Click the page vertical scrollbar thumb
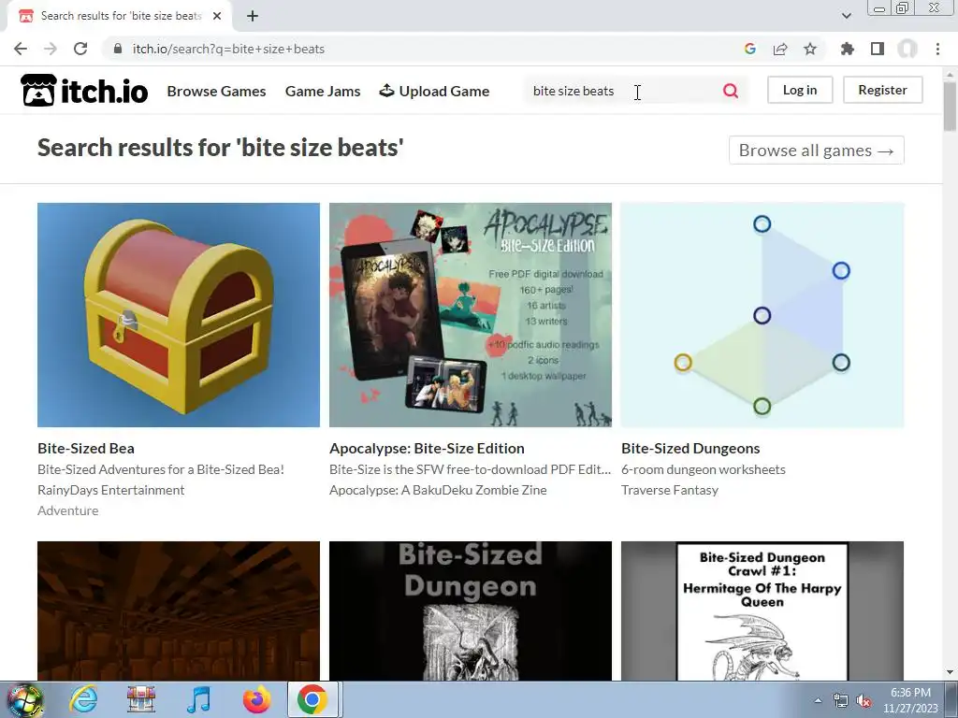 [x=950, y=106]
